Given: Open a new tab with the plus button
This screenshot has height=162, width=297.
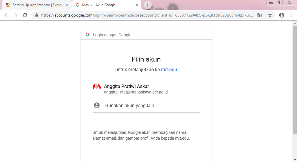Looking at the screenshot, I should click(148, 5).
